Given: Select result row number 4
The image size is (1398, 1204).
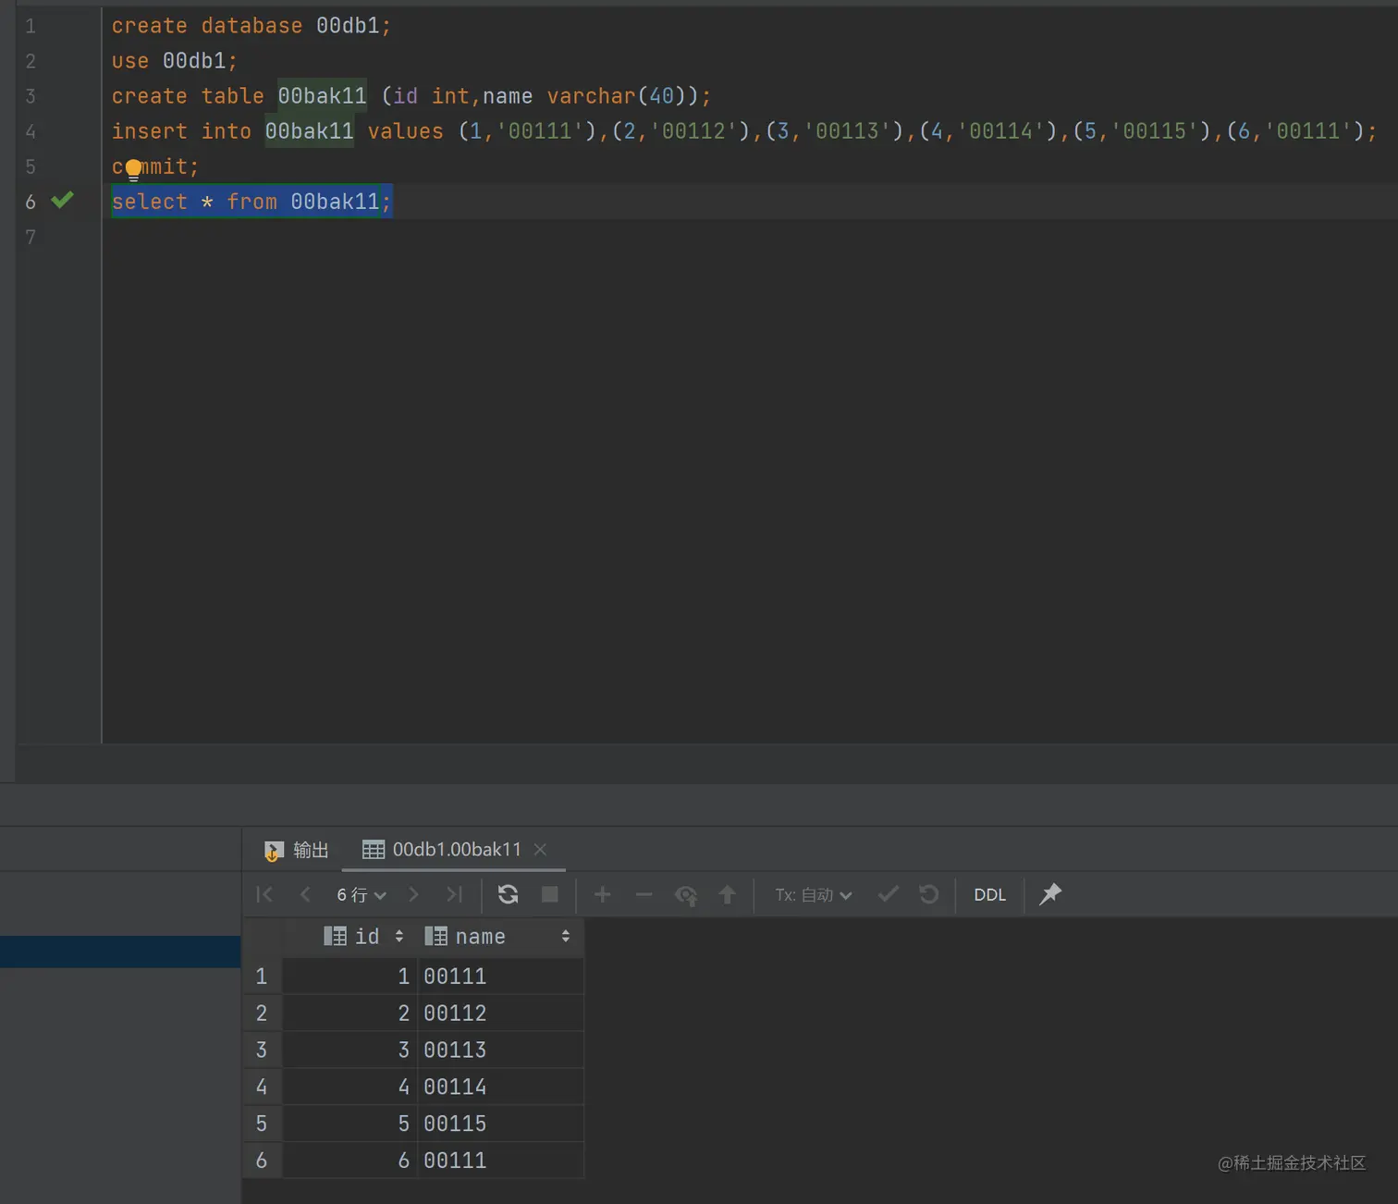Looking at the screenshot, I should click(x=262, y=1087).
